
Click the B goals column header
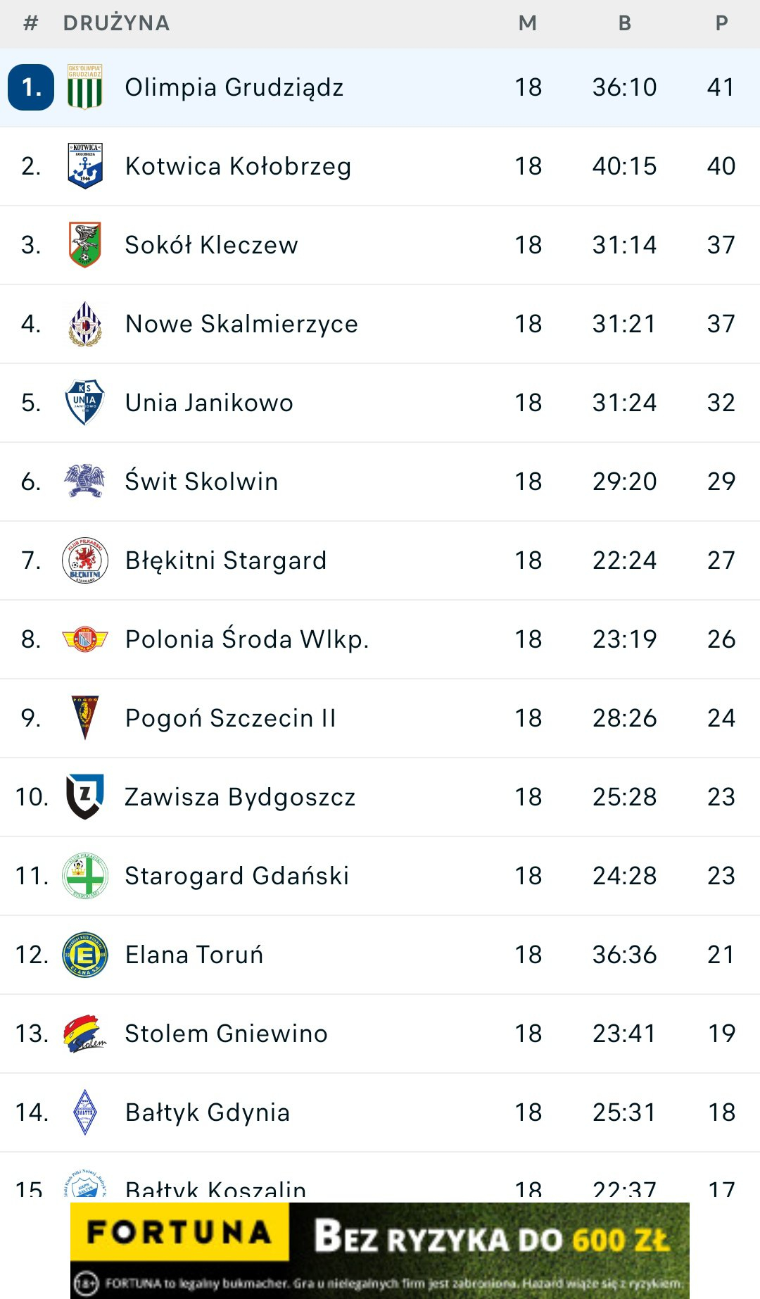[x=624, y=23]
